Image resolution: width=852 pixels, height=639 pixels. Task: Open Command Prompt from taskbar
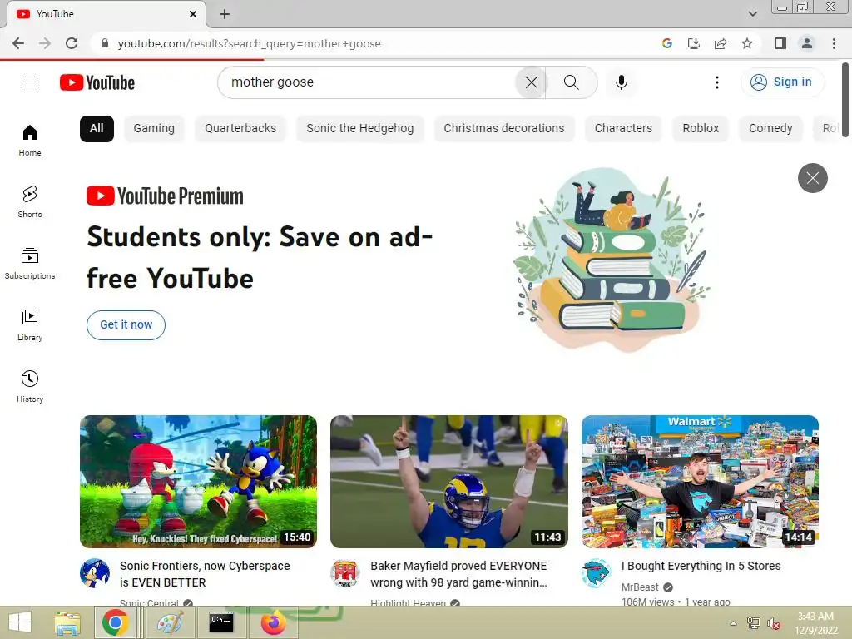pyautogui.click(x=221, y=622)
